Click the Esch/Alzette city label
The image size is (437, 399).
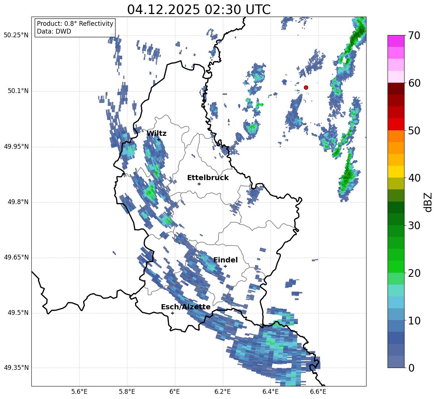[186, 307]
